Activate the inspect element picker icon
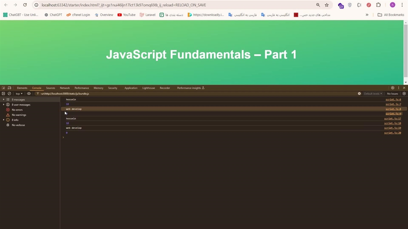The image size is (408, 229). point(4,88)
